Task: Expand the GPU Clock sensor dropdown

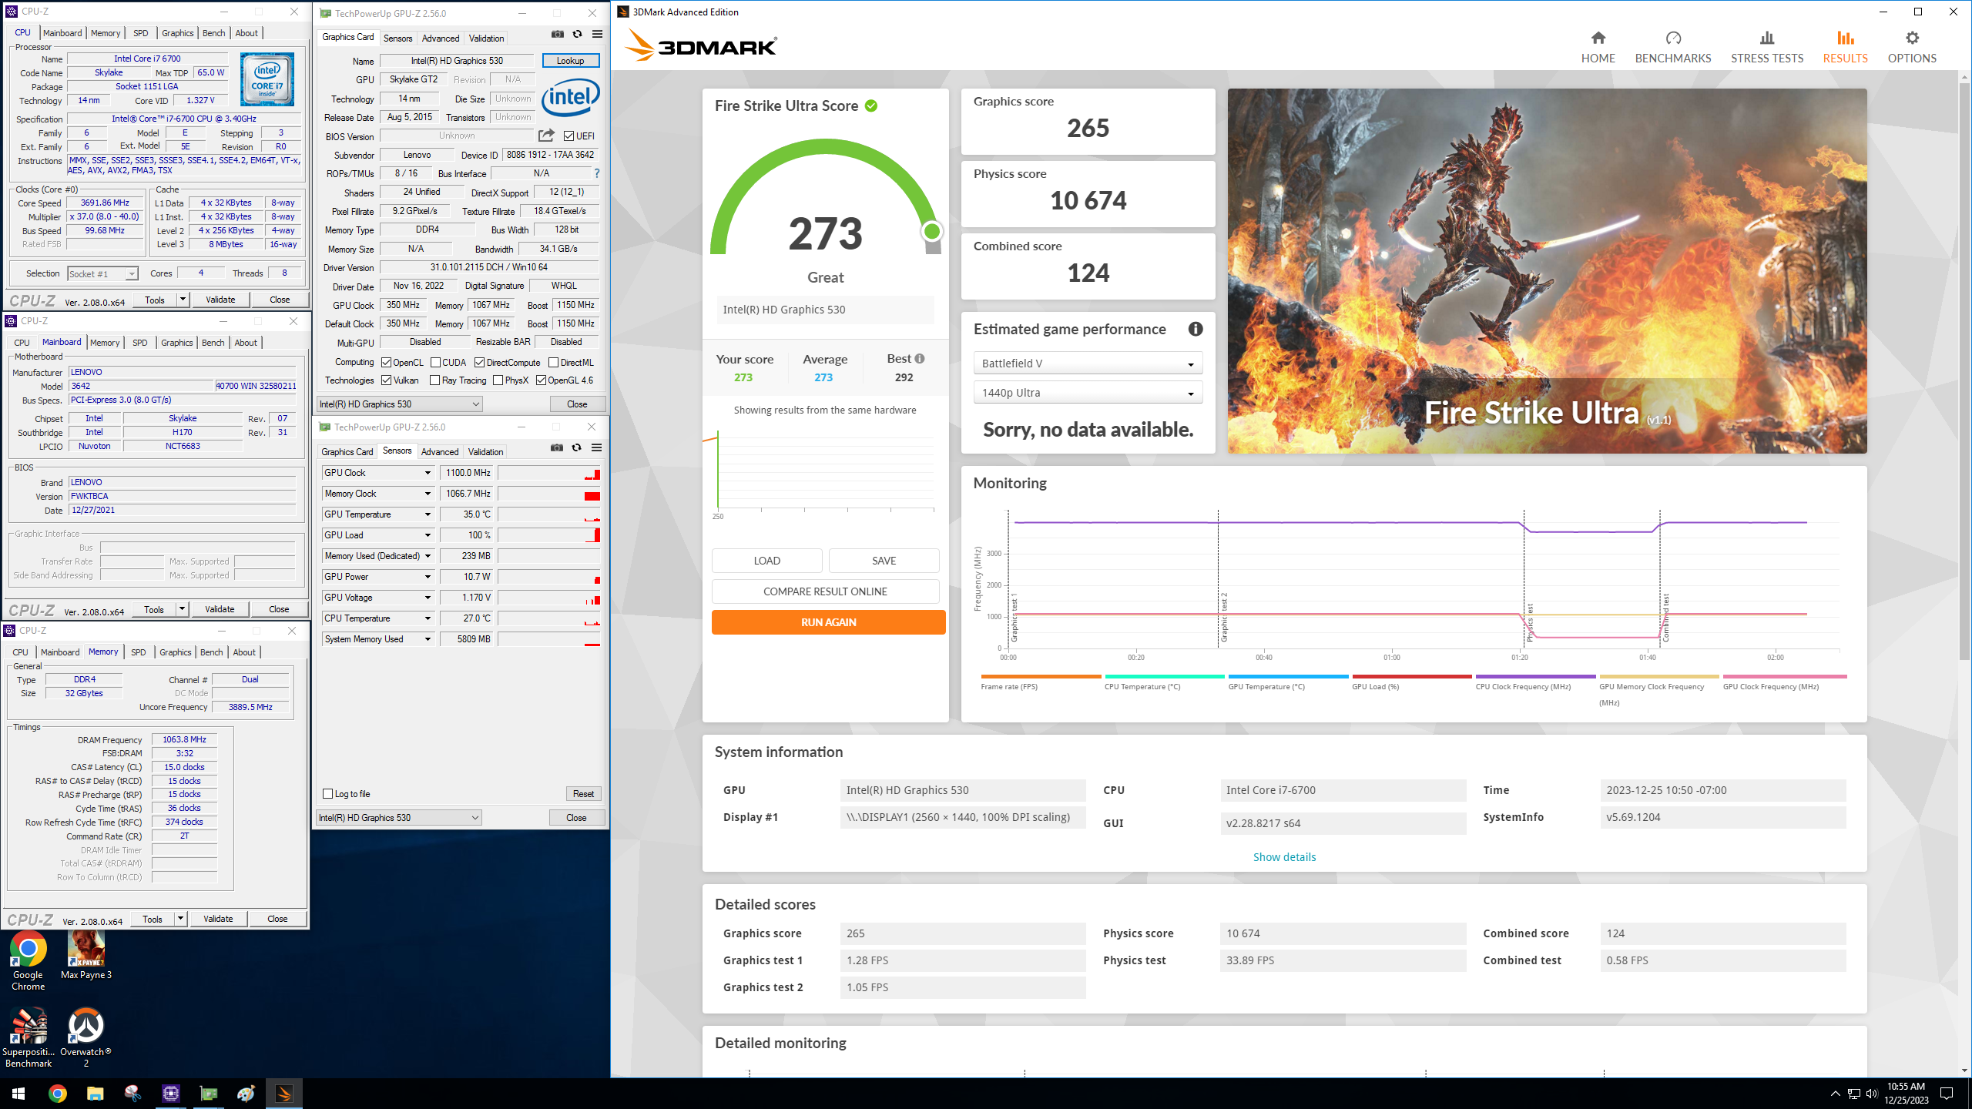Action: click(x=428, y=473)
